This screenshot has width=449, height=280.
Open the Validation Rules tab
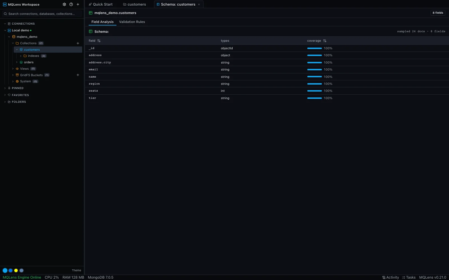[132, 22]
